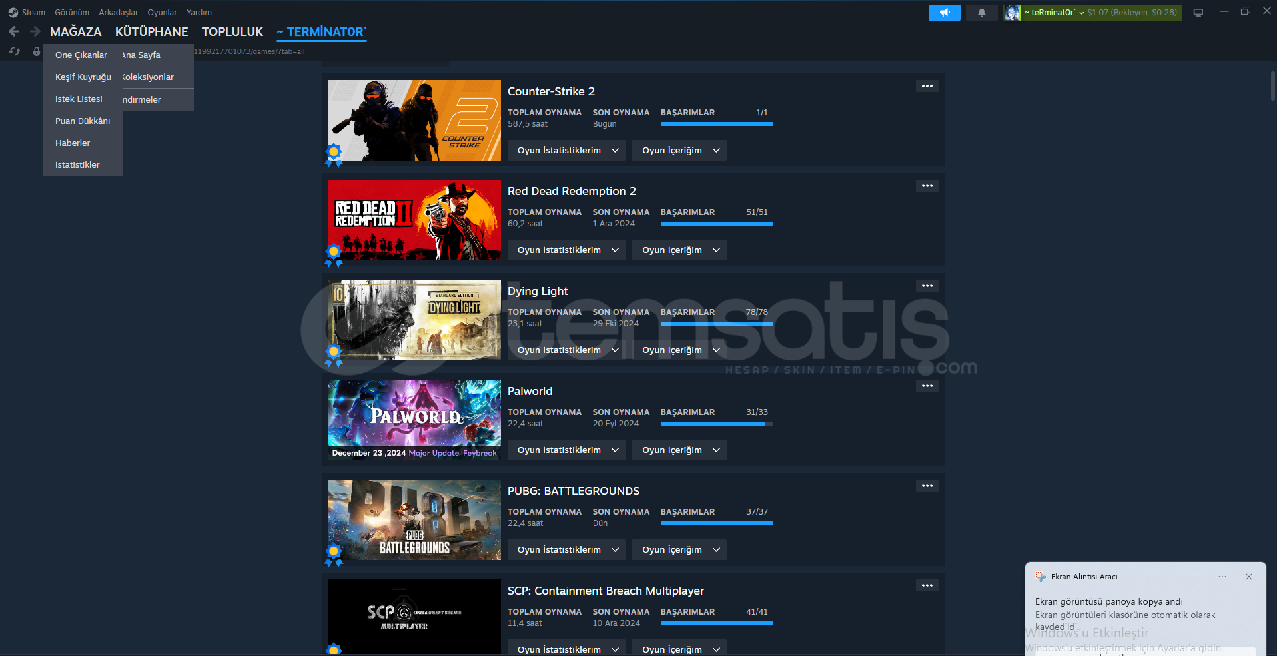Expand Oyun İçeriğim for Dying Light
The height and width of the screenshot is (656, 1277).
pyautogui.click(x=679, y=350)
